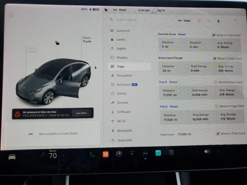This screenshot has width=247, height=185.
Task: Tap the unlock padlock above the car
Action: coord(57,43)
